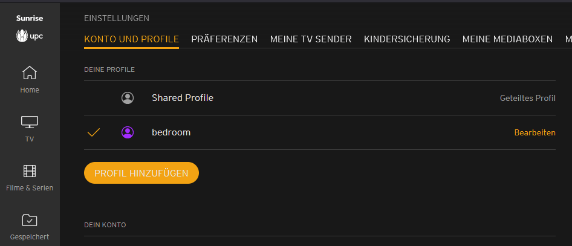This screenshot has height=246, width=572.
Task: Click the Filme & Serien sidebar label
Action: click(30, 188)
